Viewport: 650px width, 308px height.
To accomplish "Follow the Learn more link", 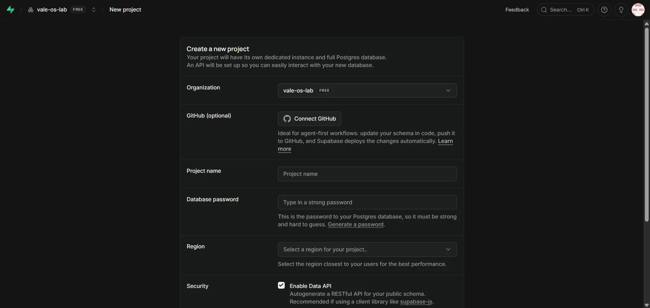I will [445, 141].
